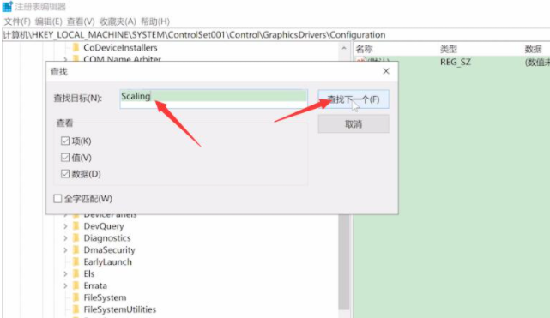Viewport: 550px width, 318px height.
Task: Select the EarlyLaunch folder icon
Action: coord(76,261)
